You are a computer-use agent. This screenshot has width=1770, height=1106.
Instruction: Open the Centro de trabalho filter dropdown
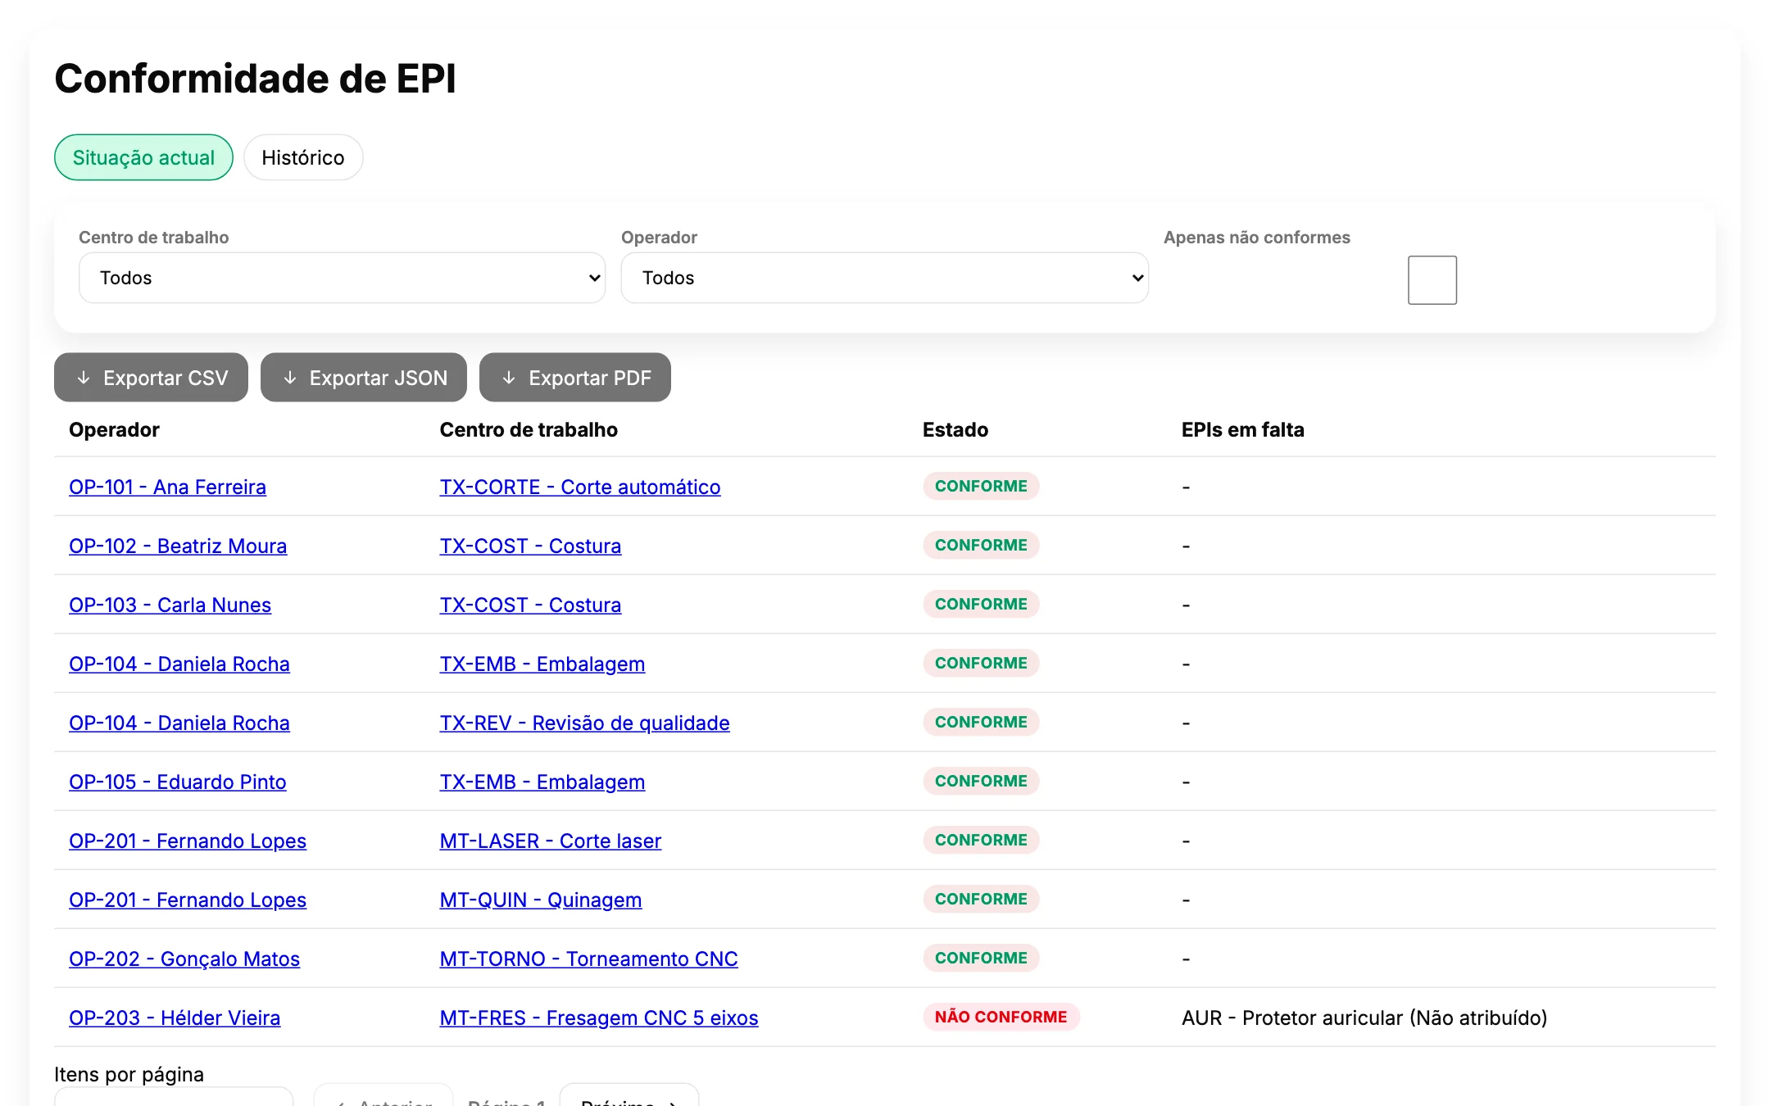click(342, 278)
